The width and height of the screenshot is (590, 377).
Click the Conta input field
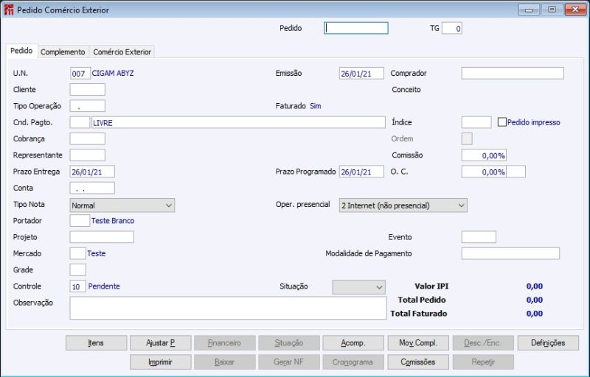92,188
